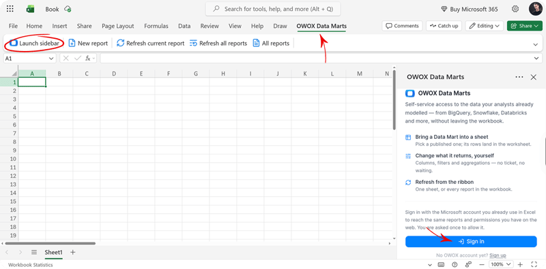Open the Data tab
Image resolution: width=546 pixels, height=269 pixels.
184,26
